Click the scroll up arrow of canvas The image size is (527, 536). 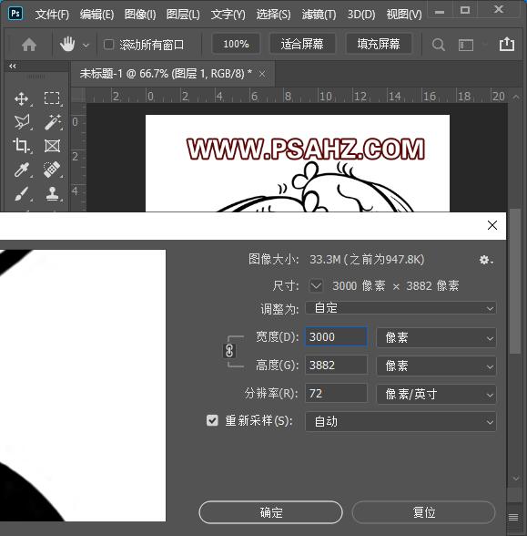[x=516, y=97]
